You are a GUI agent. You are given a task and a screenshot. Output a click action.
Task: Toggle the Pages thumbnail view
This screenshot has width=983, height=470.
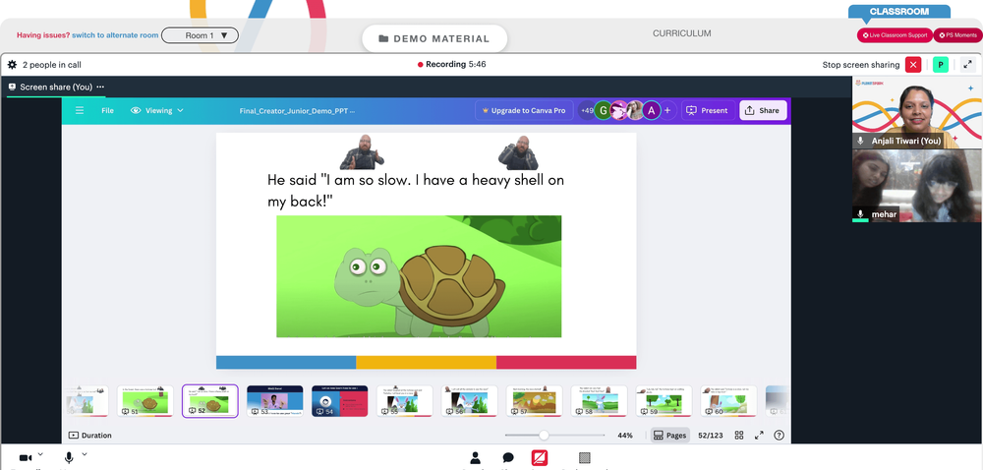(x=669, y=435)
